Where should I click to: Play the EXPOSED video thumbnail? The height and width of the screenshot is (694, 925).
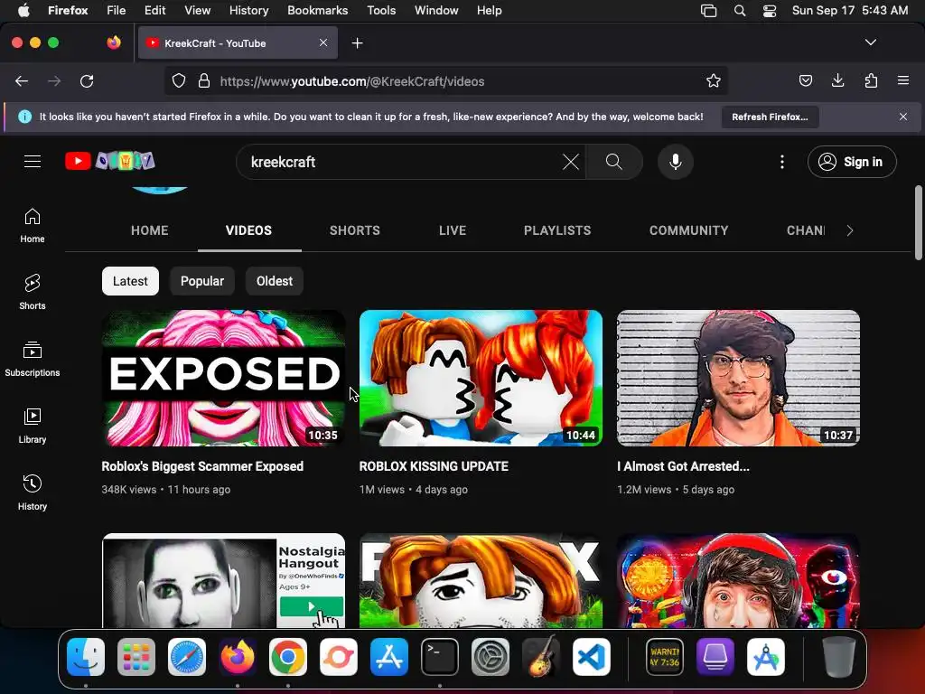point(224,379)
